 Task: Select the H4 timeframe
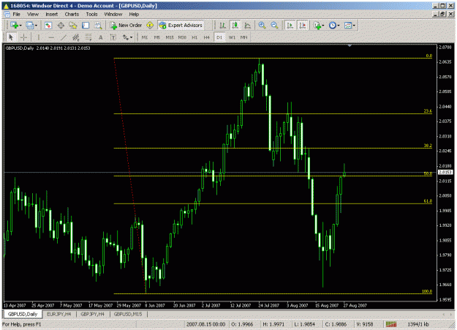tap(207, 37)
